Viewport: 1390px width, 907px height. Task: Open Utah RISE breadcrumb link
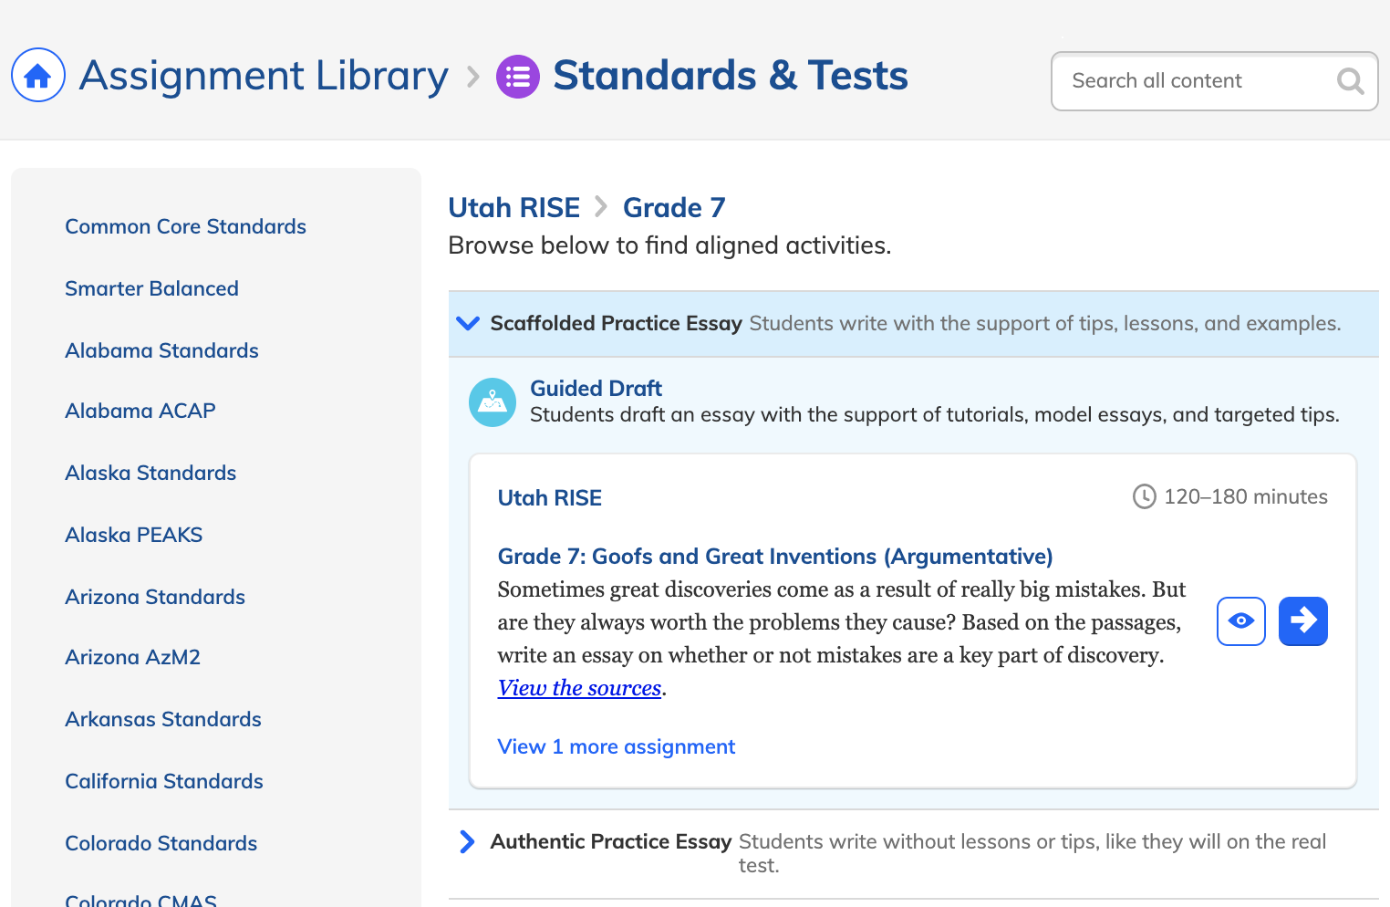(514, 208)
